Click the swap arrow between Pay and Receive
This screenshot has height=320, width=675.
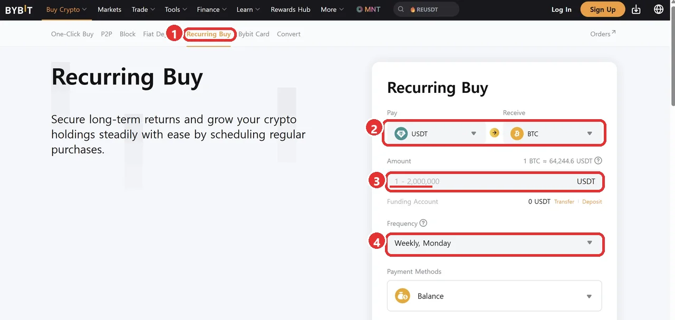point(494,133)
